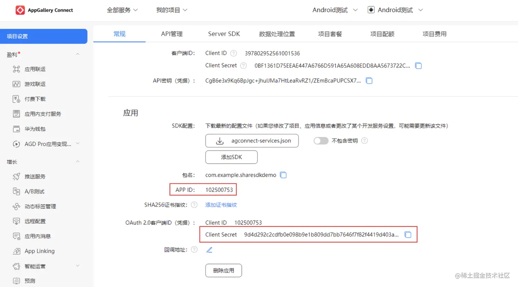
Task: Enable the 不包含密钥 switch
Action: pos(321,140)
